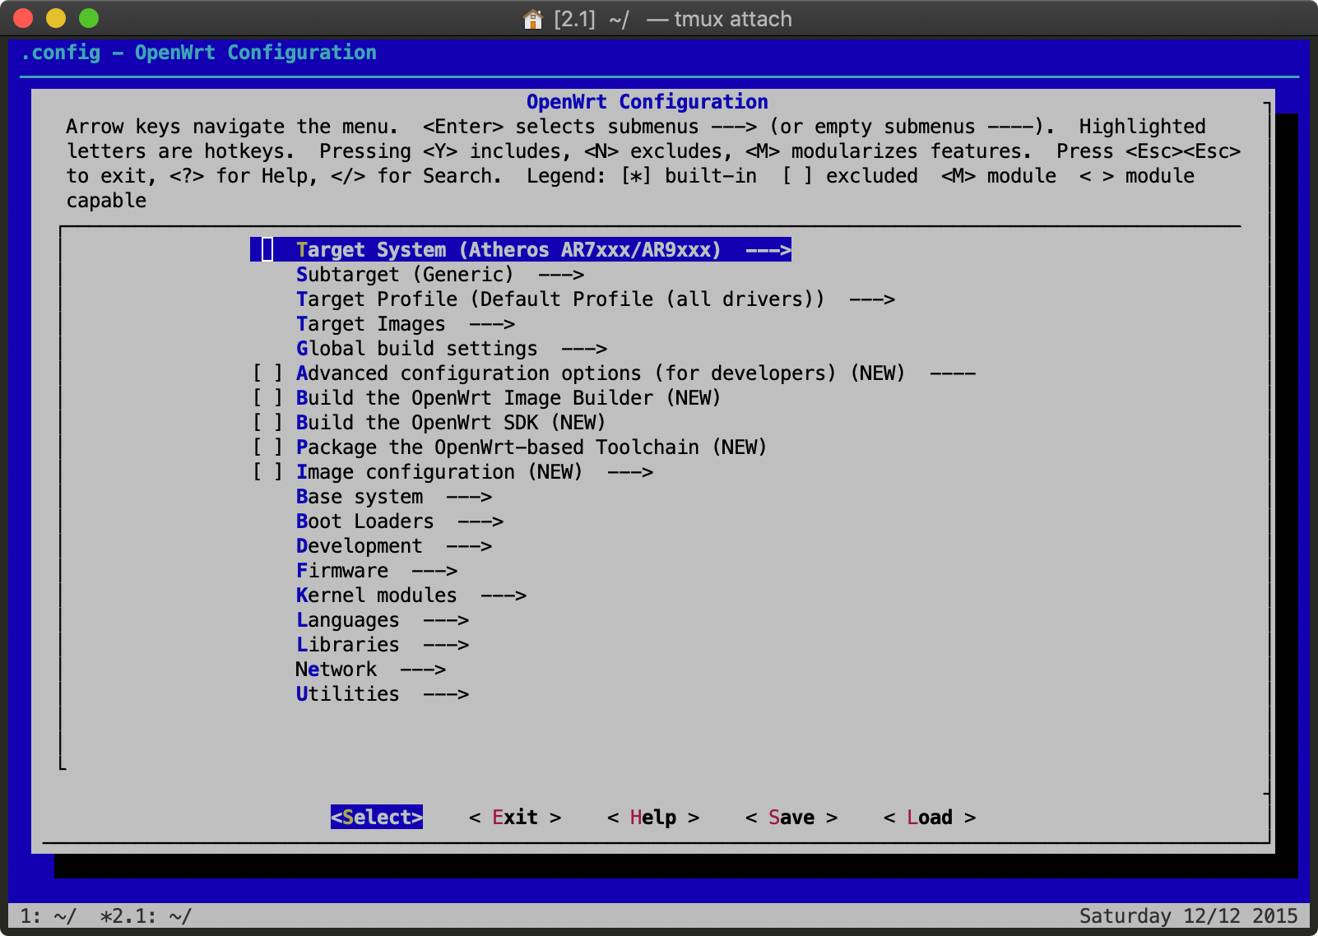Click Target Profile (Default Profile) label

click(x=560, y=299)
